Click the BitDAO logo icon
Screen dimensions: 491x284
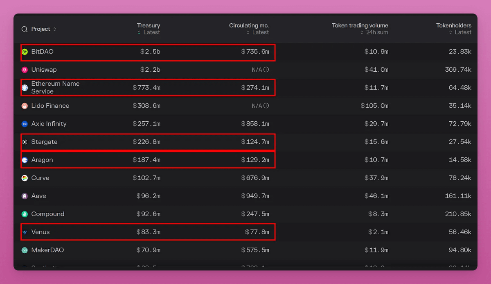25,52
